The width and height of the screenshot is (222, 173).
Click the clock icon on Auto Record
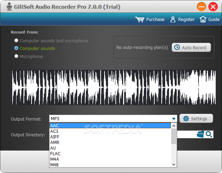(x=177, y=48)
